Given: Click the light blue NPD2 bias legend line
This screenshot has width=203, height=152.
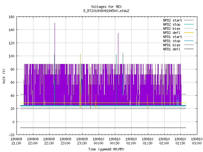Looking at the screenshot, I should tap(189, 28).
